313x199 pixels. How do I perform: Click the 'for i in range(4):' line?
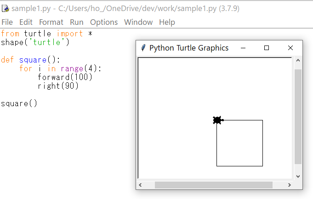coord(60,68)
